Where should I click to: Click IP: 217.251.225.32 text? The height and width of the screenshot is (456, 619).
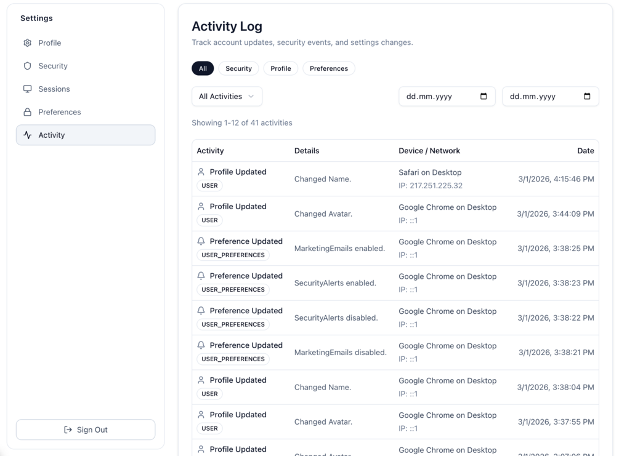click(x=431, y=185)
